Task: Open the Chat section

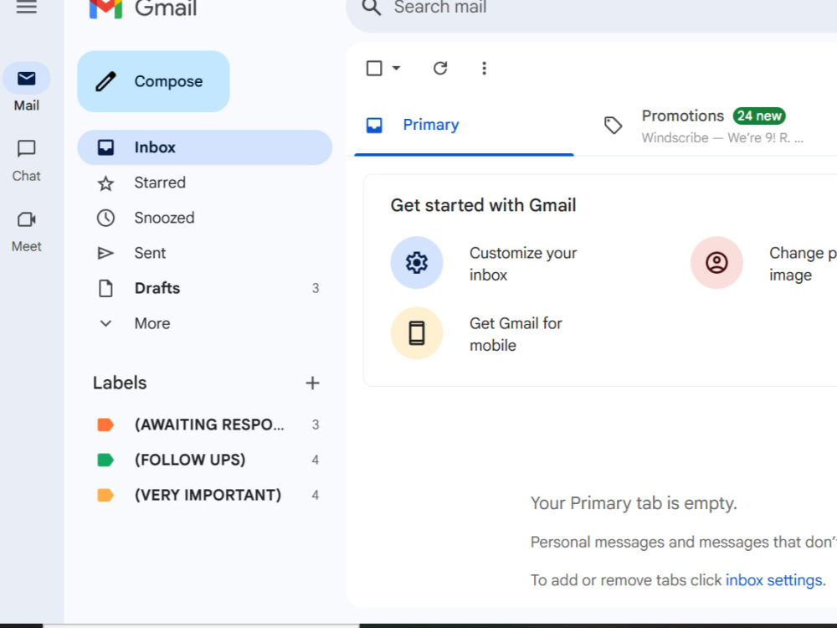Action: [x=26, y=161]
